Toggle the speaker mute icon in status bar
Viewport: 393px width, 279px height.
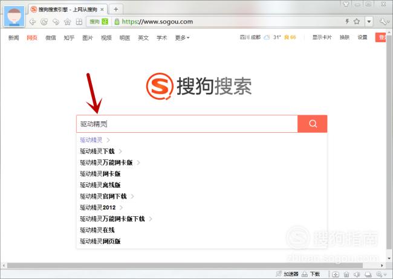[357, 274]
